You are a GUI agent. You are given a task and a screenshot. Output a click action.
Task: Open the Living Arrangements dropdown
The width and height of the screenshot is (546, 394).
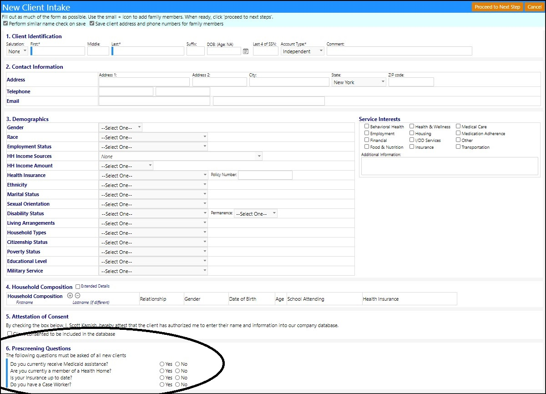pyautogui.click(x=153, y=223)
